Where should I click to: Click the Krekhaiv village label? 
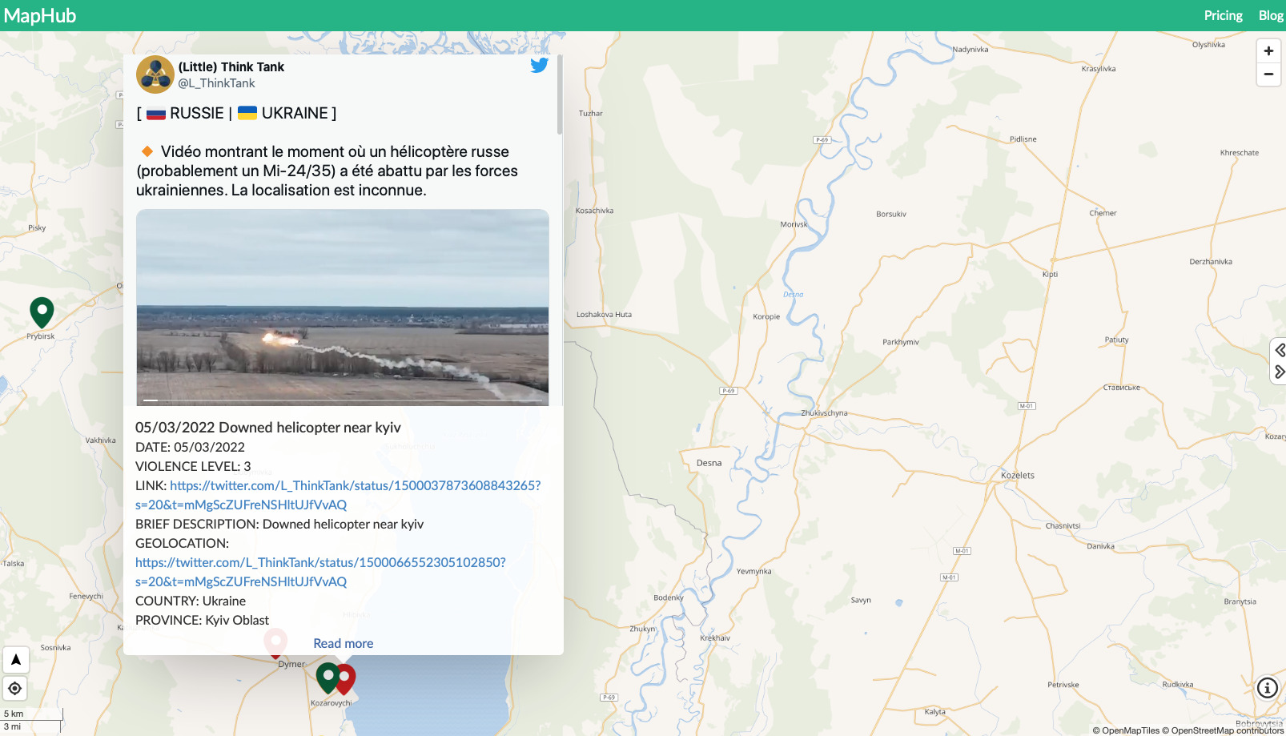pos(715,638)
